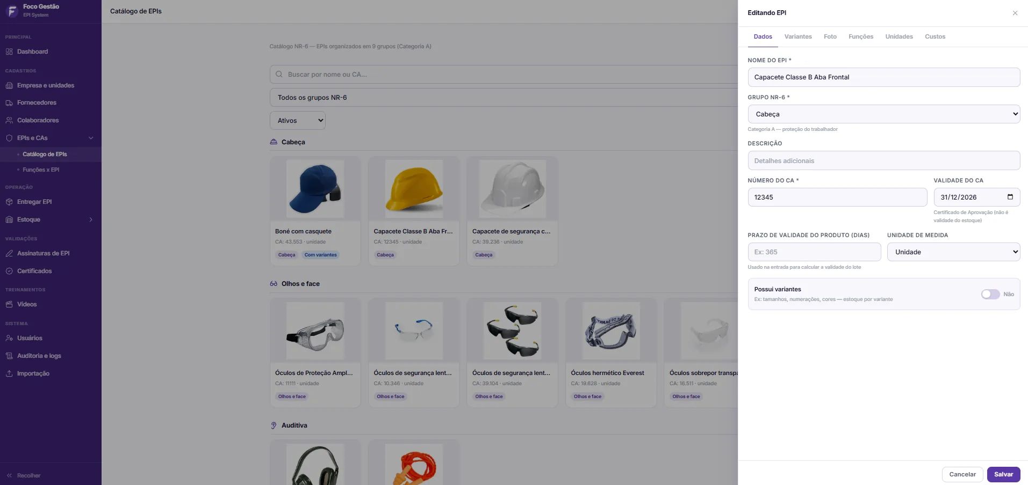Open the white Capacete de segurança thumbnail
Viewport: 1028px width, 485px height.
click(x=512, y=189)
